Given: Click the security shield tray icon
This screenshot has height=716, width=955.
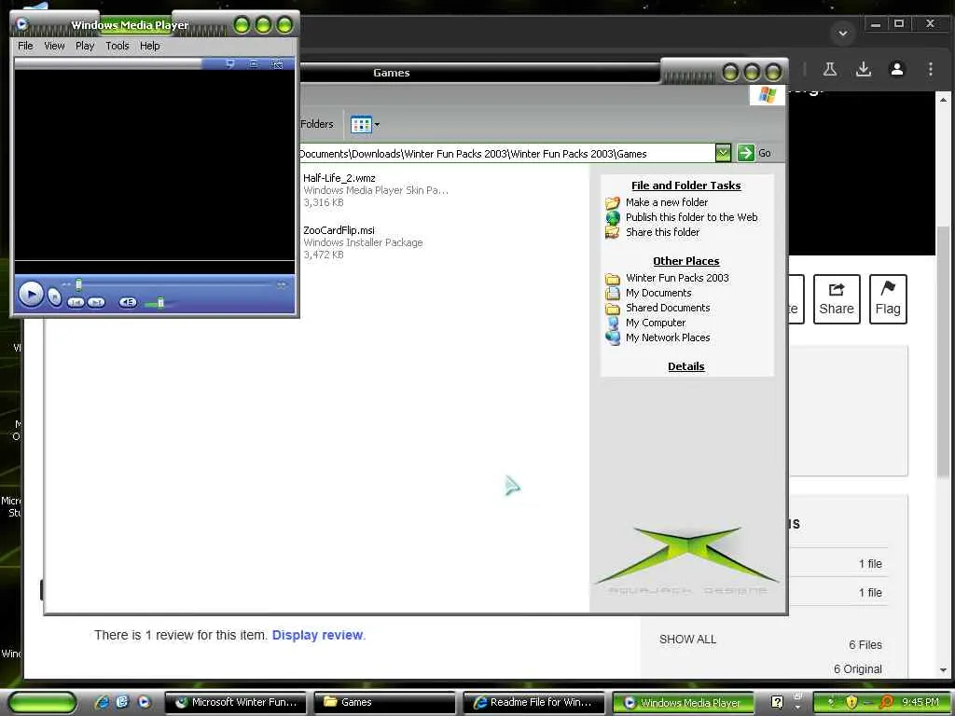Looking at the screenshot, I should click(851, 702).
